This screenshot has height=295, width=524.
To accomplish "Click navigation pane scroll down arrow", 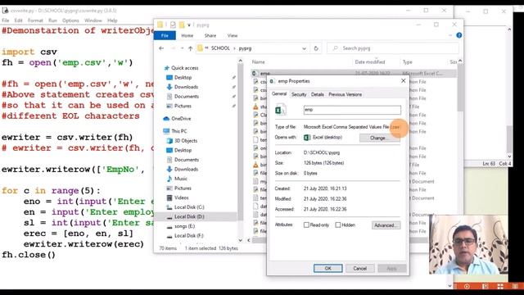I will pos(240,240).
